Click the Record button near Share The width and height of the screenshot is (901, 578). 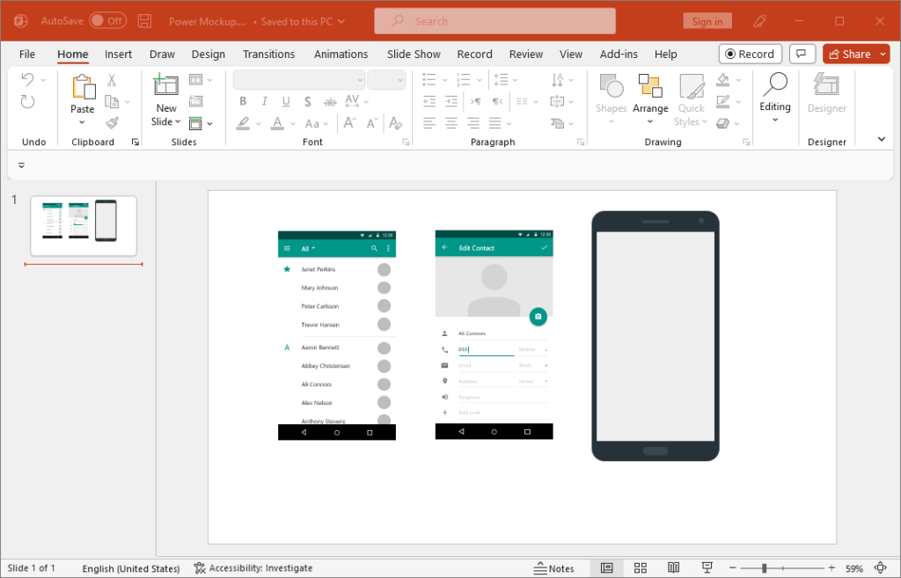(750, 54)
